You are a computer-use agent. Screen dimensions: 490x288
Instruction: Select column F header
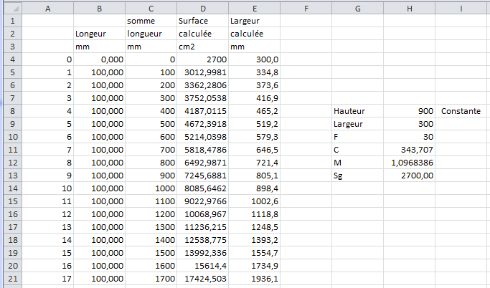(306, 9)
